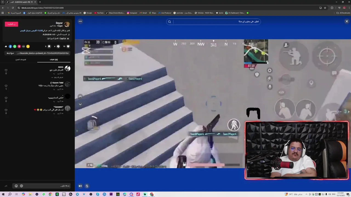The width and height of the screenshot is (351, 197).
Task: Open Chrome apps grid icon
Action: [3, 13]
